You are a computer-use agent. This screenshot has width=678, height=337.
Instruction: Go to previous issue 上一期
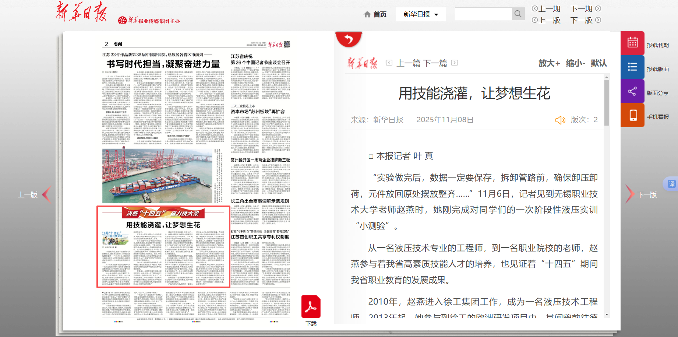[x=546, y=8]
